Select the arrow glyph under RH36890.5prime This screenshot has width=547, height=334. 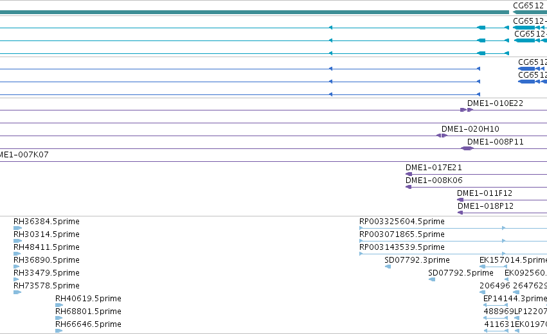point(17,267)
